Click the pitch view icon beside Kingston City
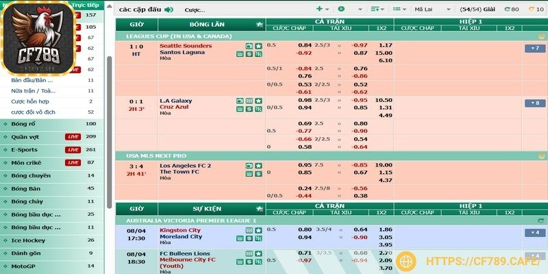 (x=249, y=230)
